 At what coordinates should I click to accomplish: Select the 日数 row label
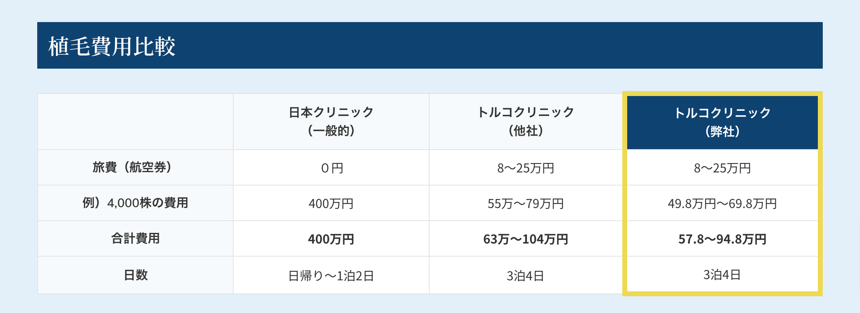(135, 275)
